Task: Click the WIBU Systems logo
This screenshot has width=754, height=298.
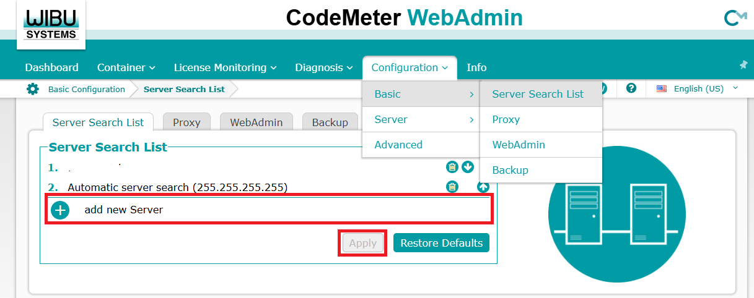Action: point(51,25)
